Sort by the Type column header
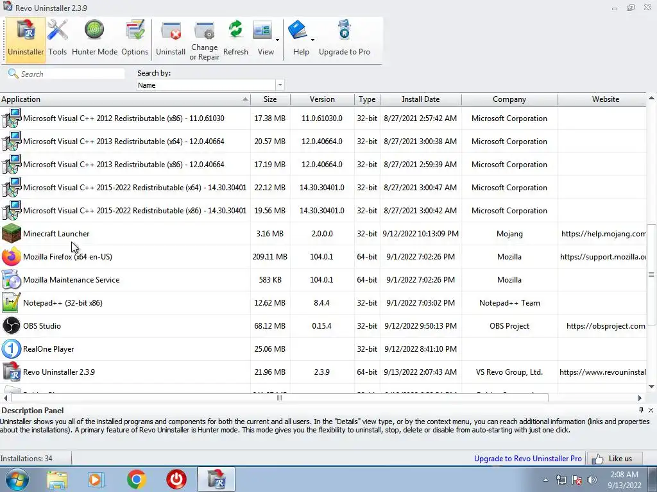This screenshot has height=492, width=657. (x=367, y=99)
